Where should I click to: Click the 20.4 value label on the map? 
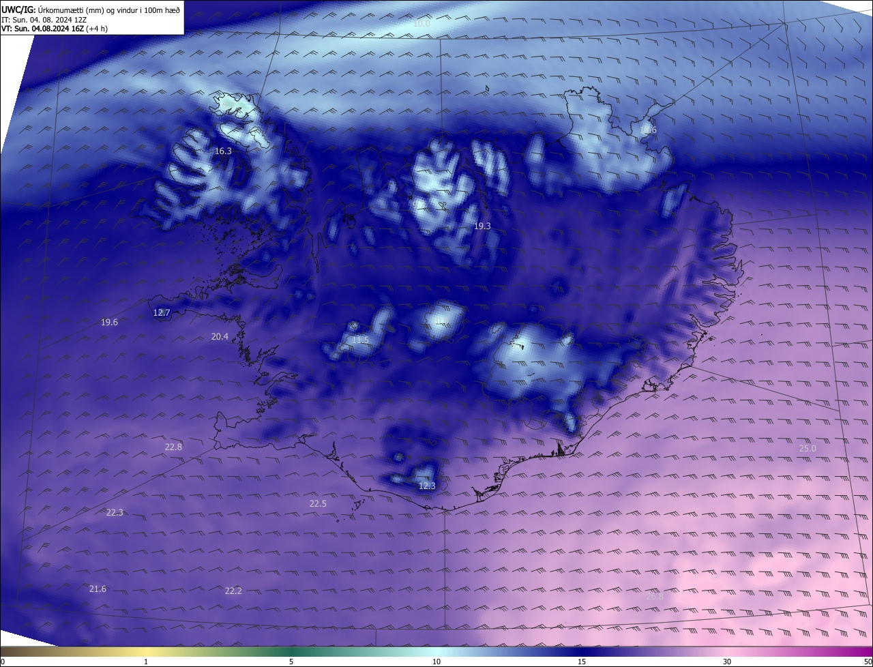point(220,336)
